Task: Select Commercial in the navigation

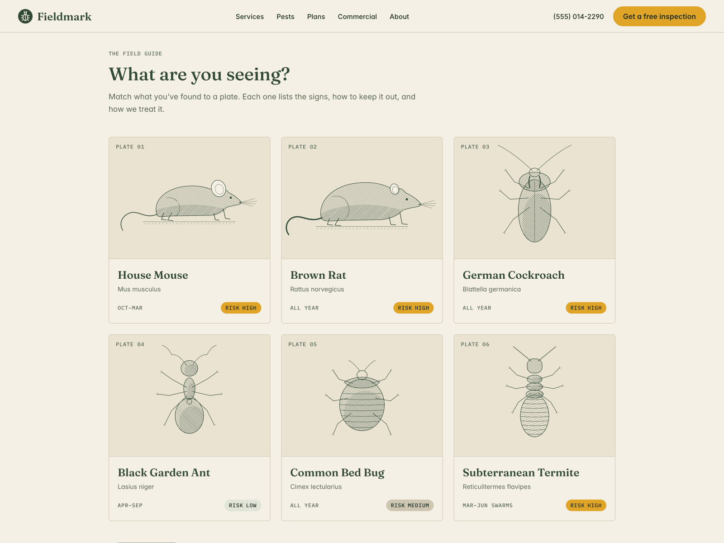Action: 357,17
